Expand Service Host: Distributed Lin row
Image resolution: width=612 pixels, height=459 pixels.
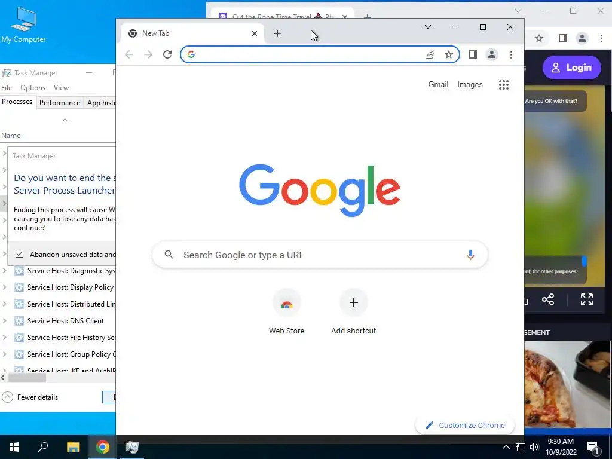[4, 304]
